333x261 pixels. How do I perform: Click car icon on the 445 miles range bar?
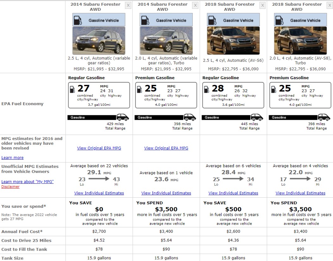tap(257, 117)
